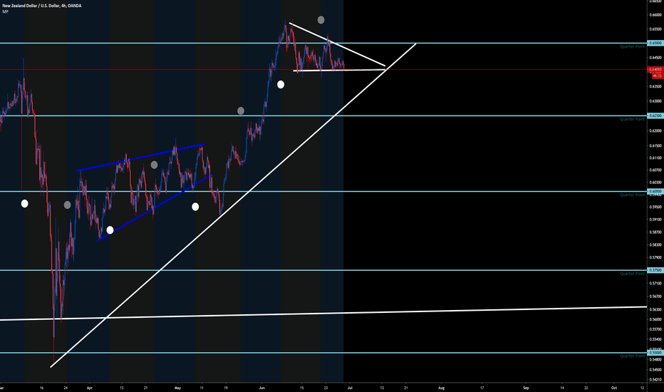Click the 0.59100 price axis label

click(655, 220)
